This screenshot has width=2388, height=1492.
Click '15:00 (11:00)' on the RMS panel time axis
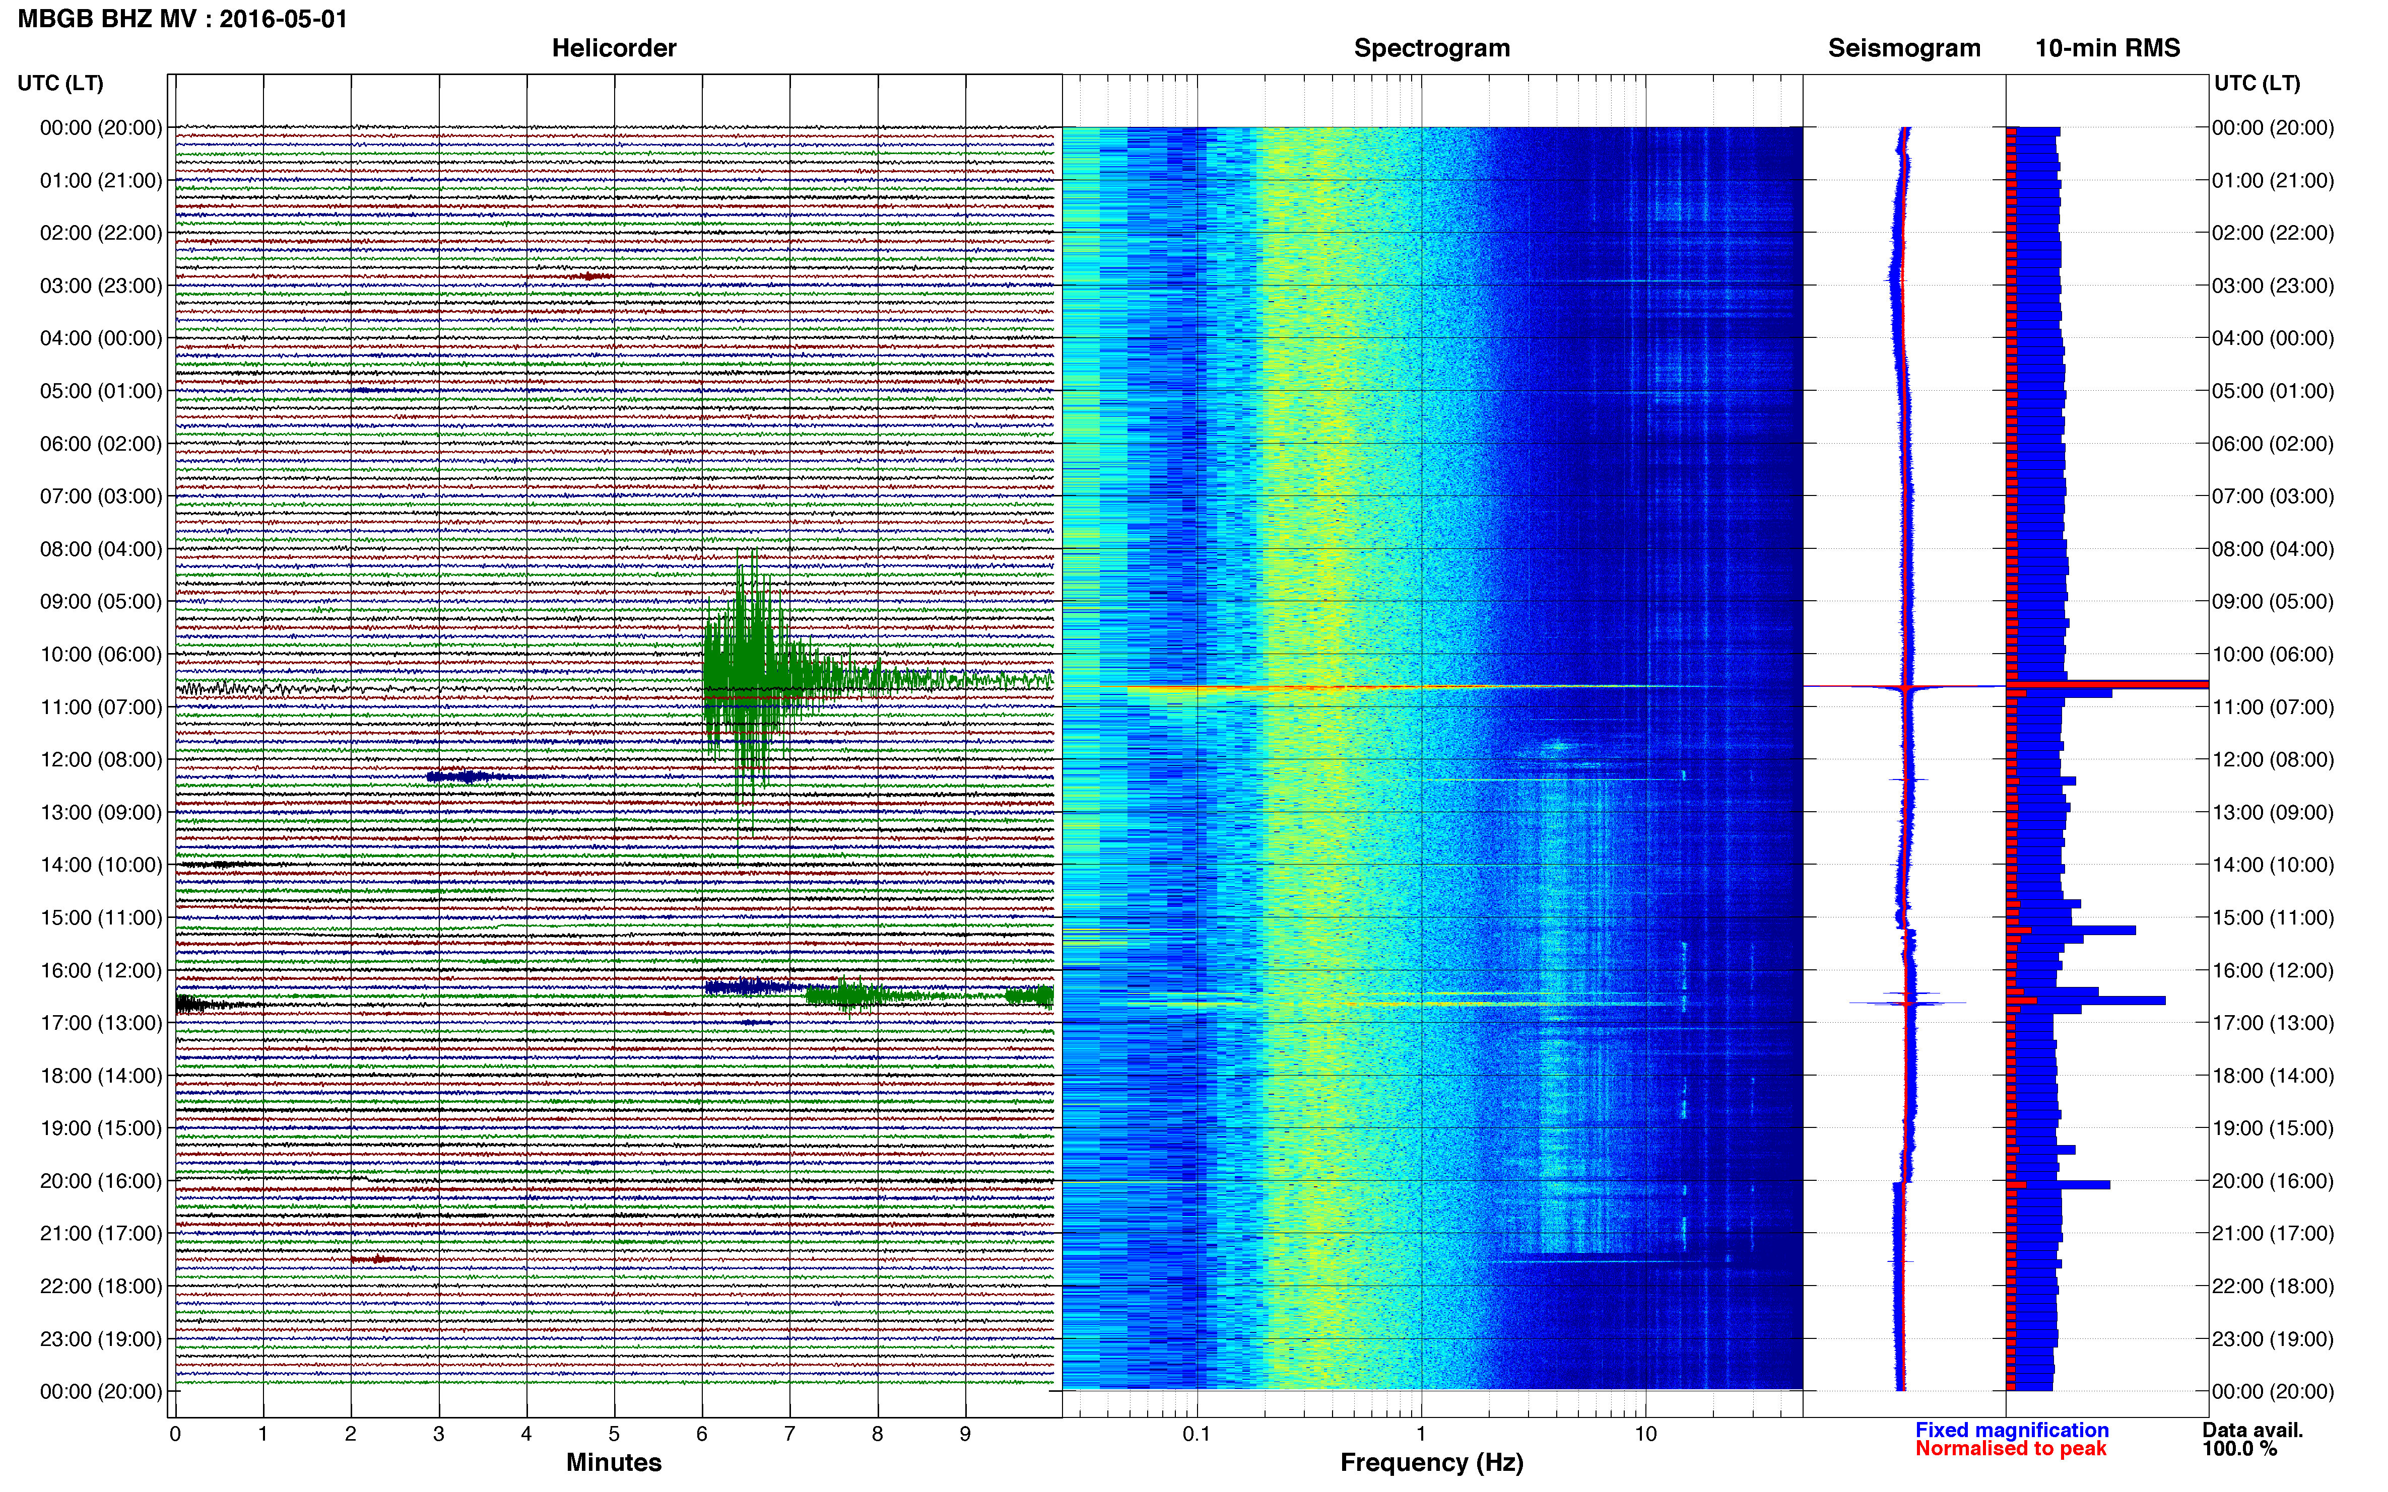[x=2273, y=917]
